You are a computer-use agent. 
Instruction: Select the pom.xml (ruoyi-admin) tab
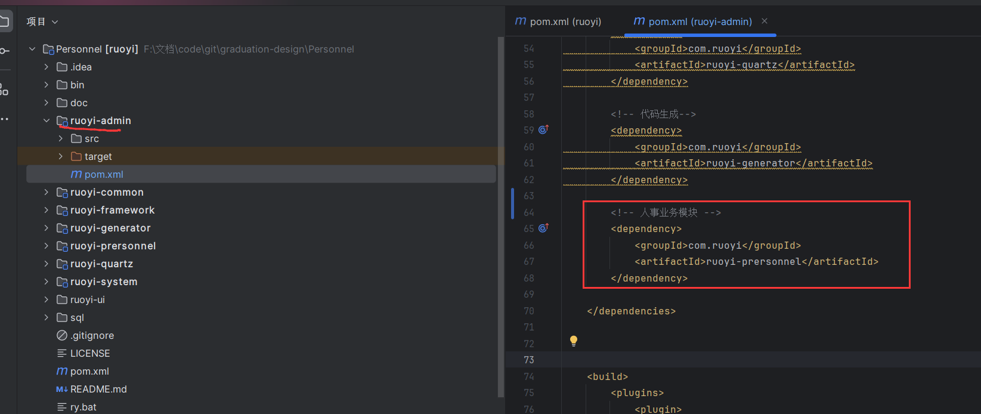point(693,21)
